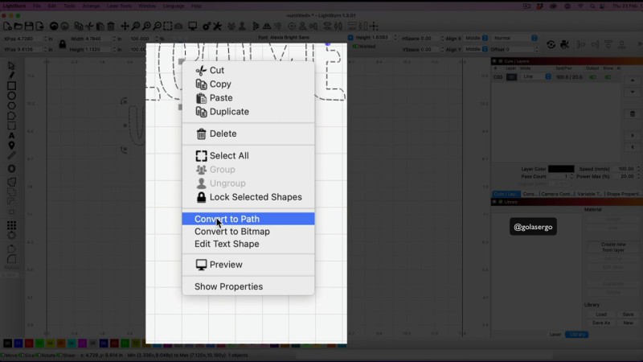Toggle the Output switch for layer C00

[593, 77]
